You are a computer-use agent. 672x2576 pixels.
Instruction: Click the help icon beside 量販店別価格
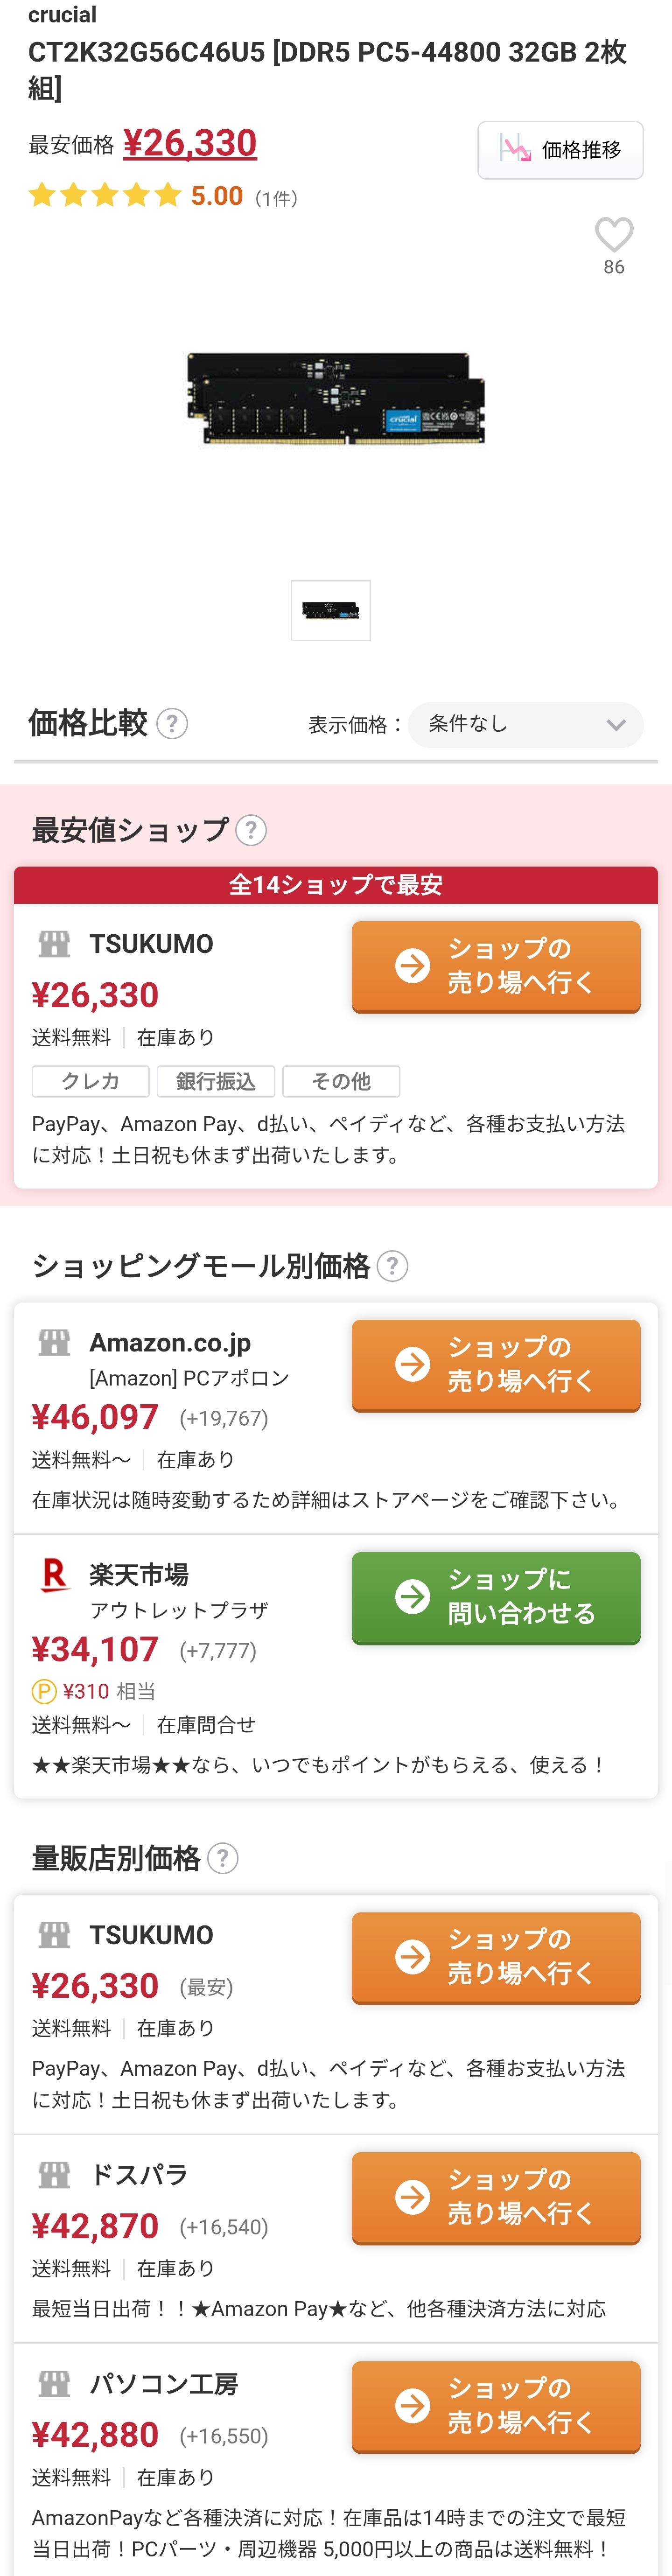223,1858
